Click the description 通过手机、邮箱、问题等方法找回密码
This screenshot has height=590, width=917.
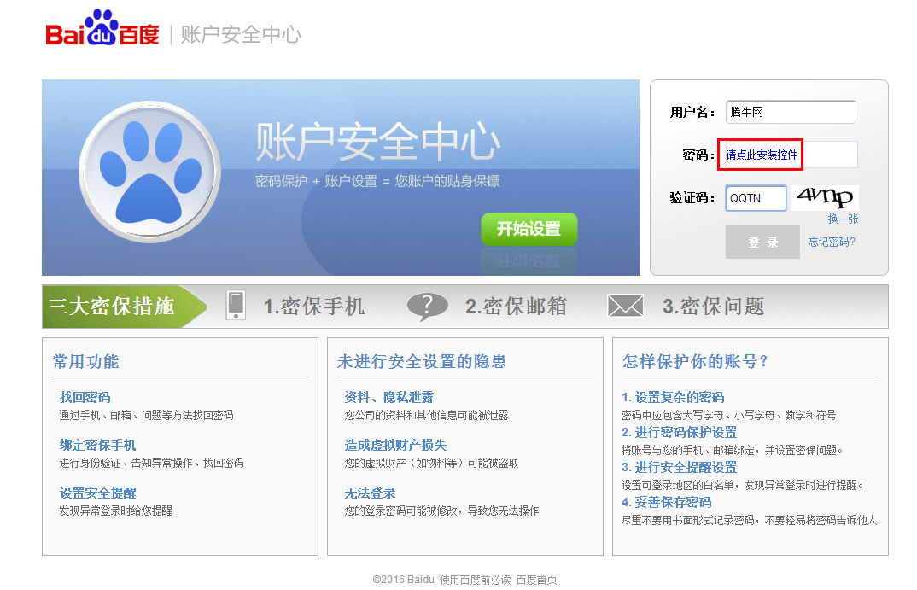[x=146, y=415]
